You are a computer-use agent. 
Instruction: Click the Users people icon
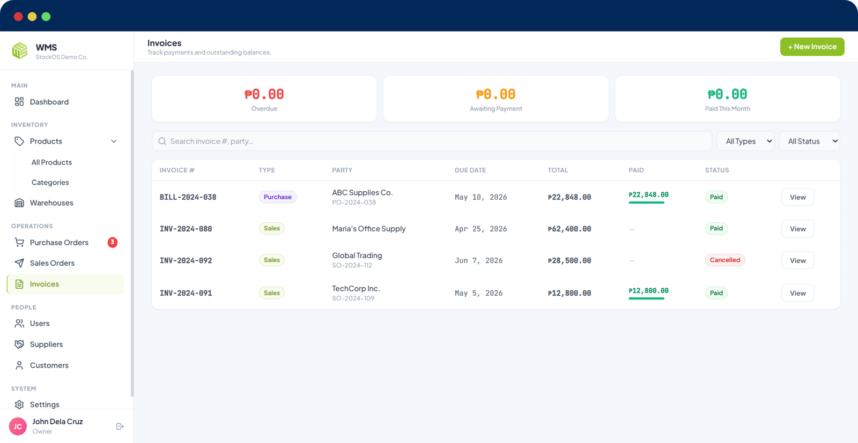[19, 324]
